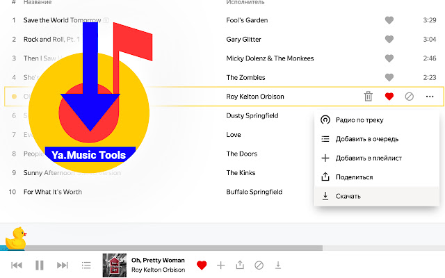Viewport: 445px width, 278px height.
Task: Select Rock and Roll, Pt. 1 track
Action: point(51,39)
